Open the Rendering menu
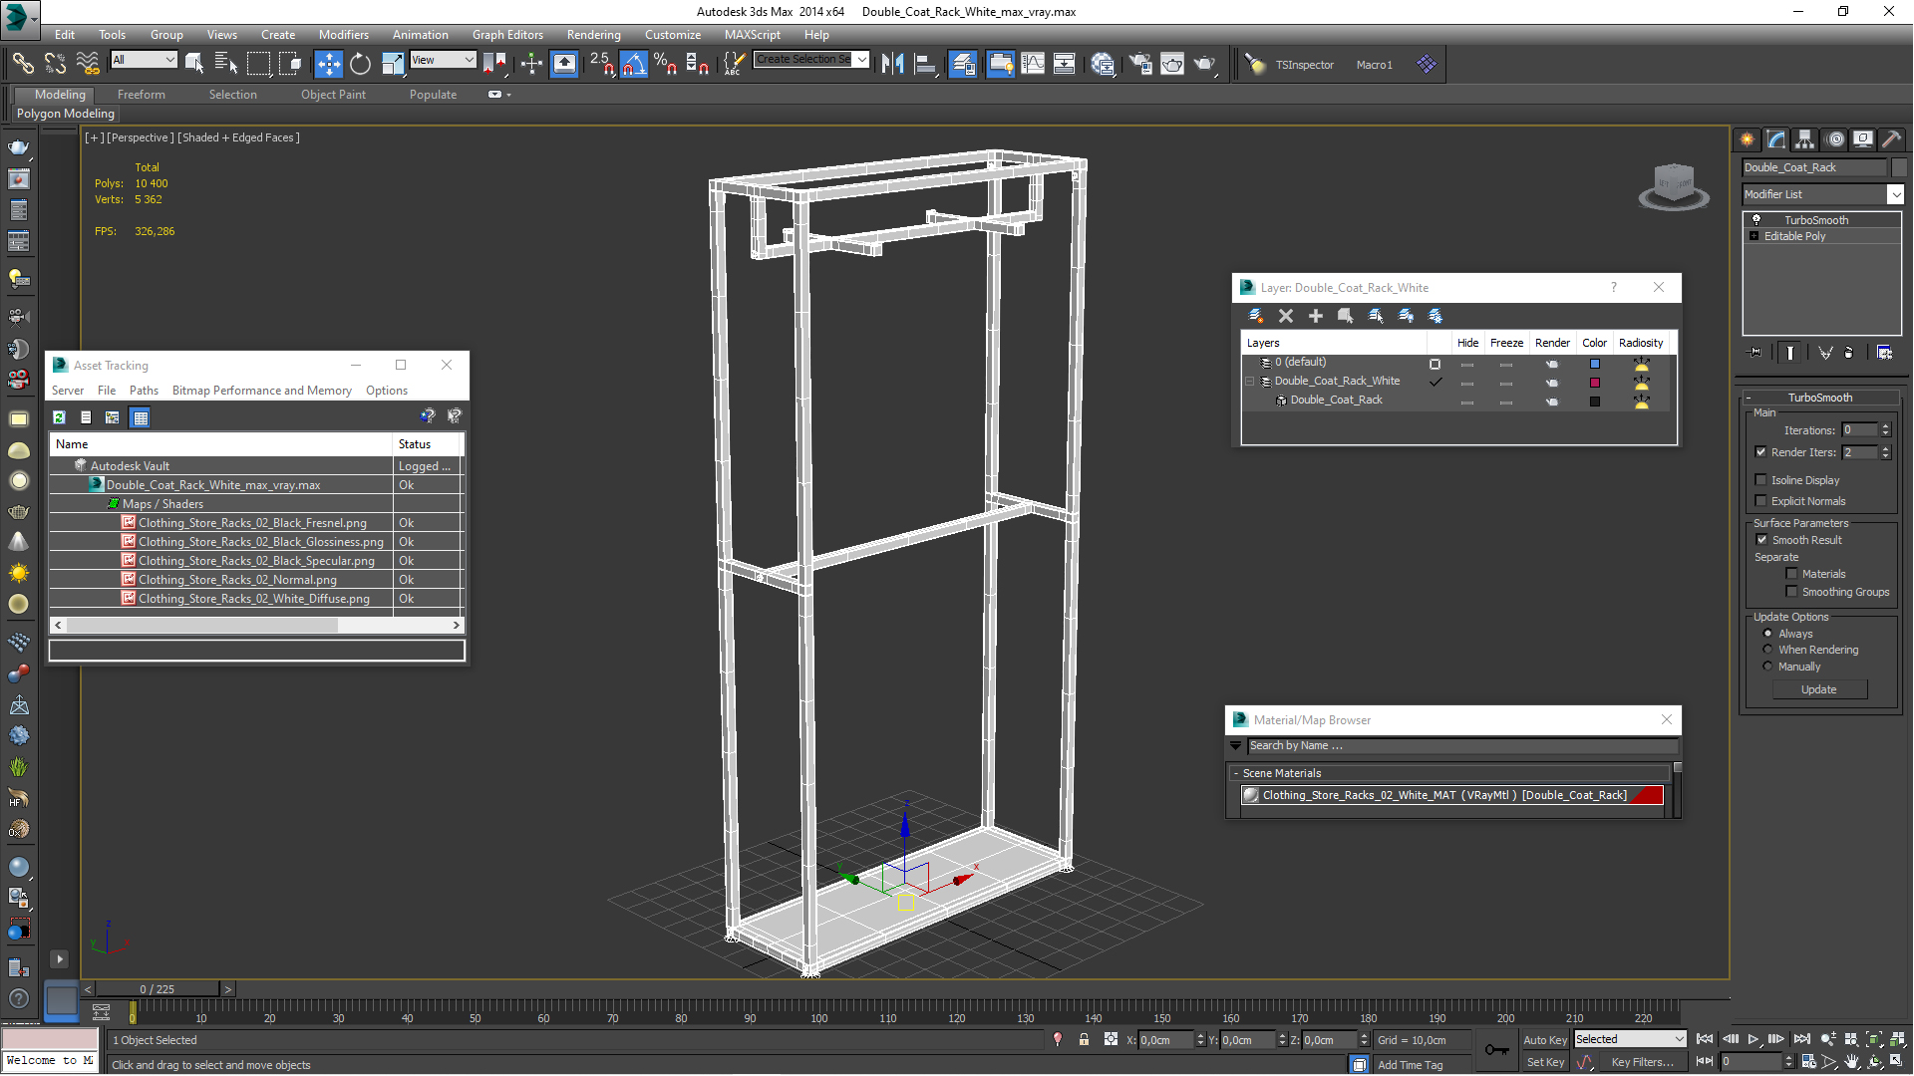Viewport: 1914px width, 1076px height. coord(594,34)
